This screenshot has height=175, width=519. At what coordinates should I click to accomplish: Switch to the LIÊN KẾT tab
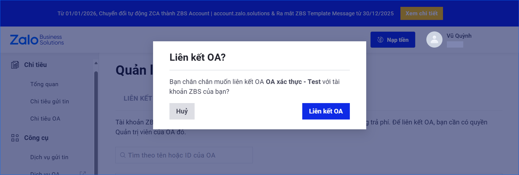click(x=138, y=98)
